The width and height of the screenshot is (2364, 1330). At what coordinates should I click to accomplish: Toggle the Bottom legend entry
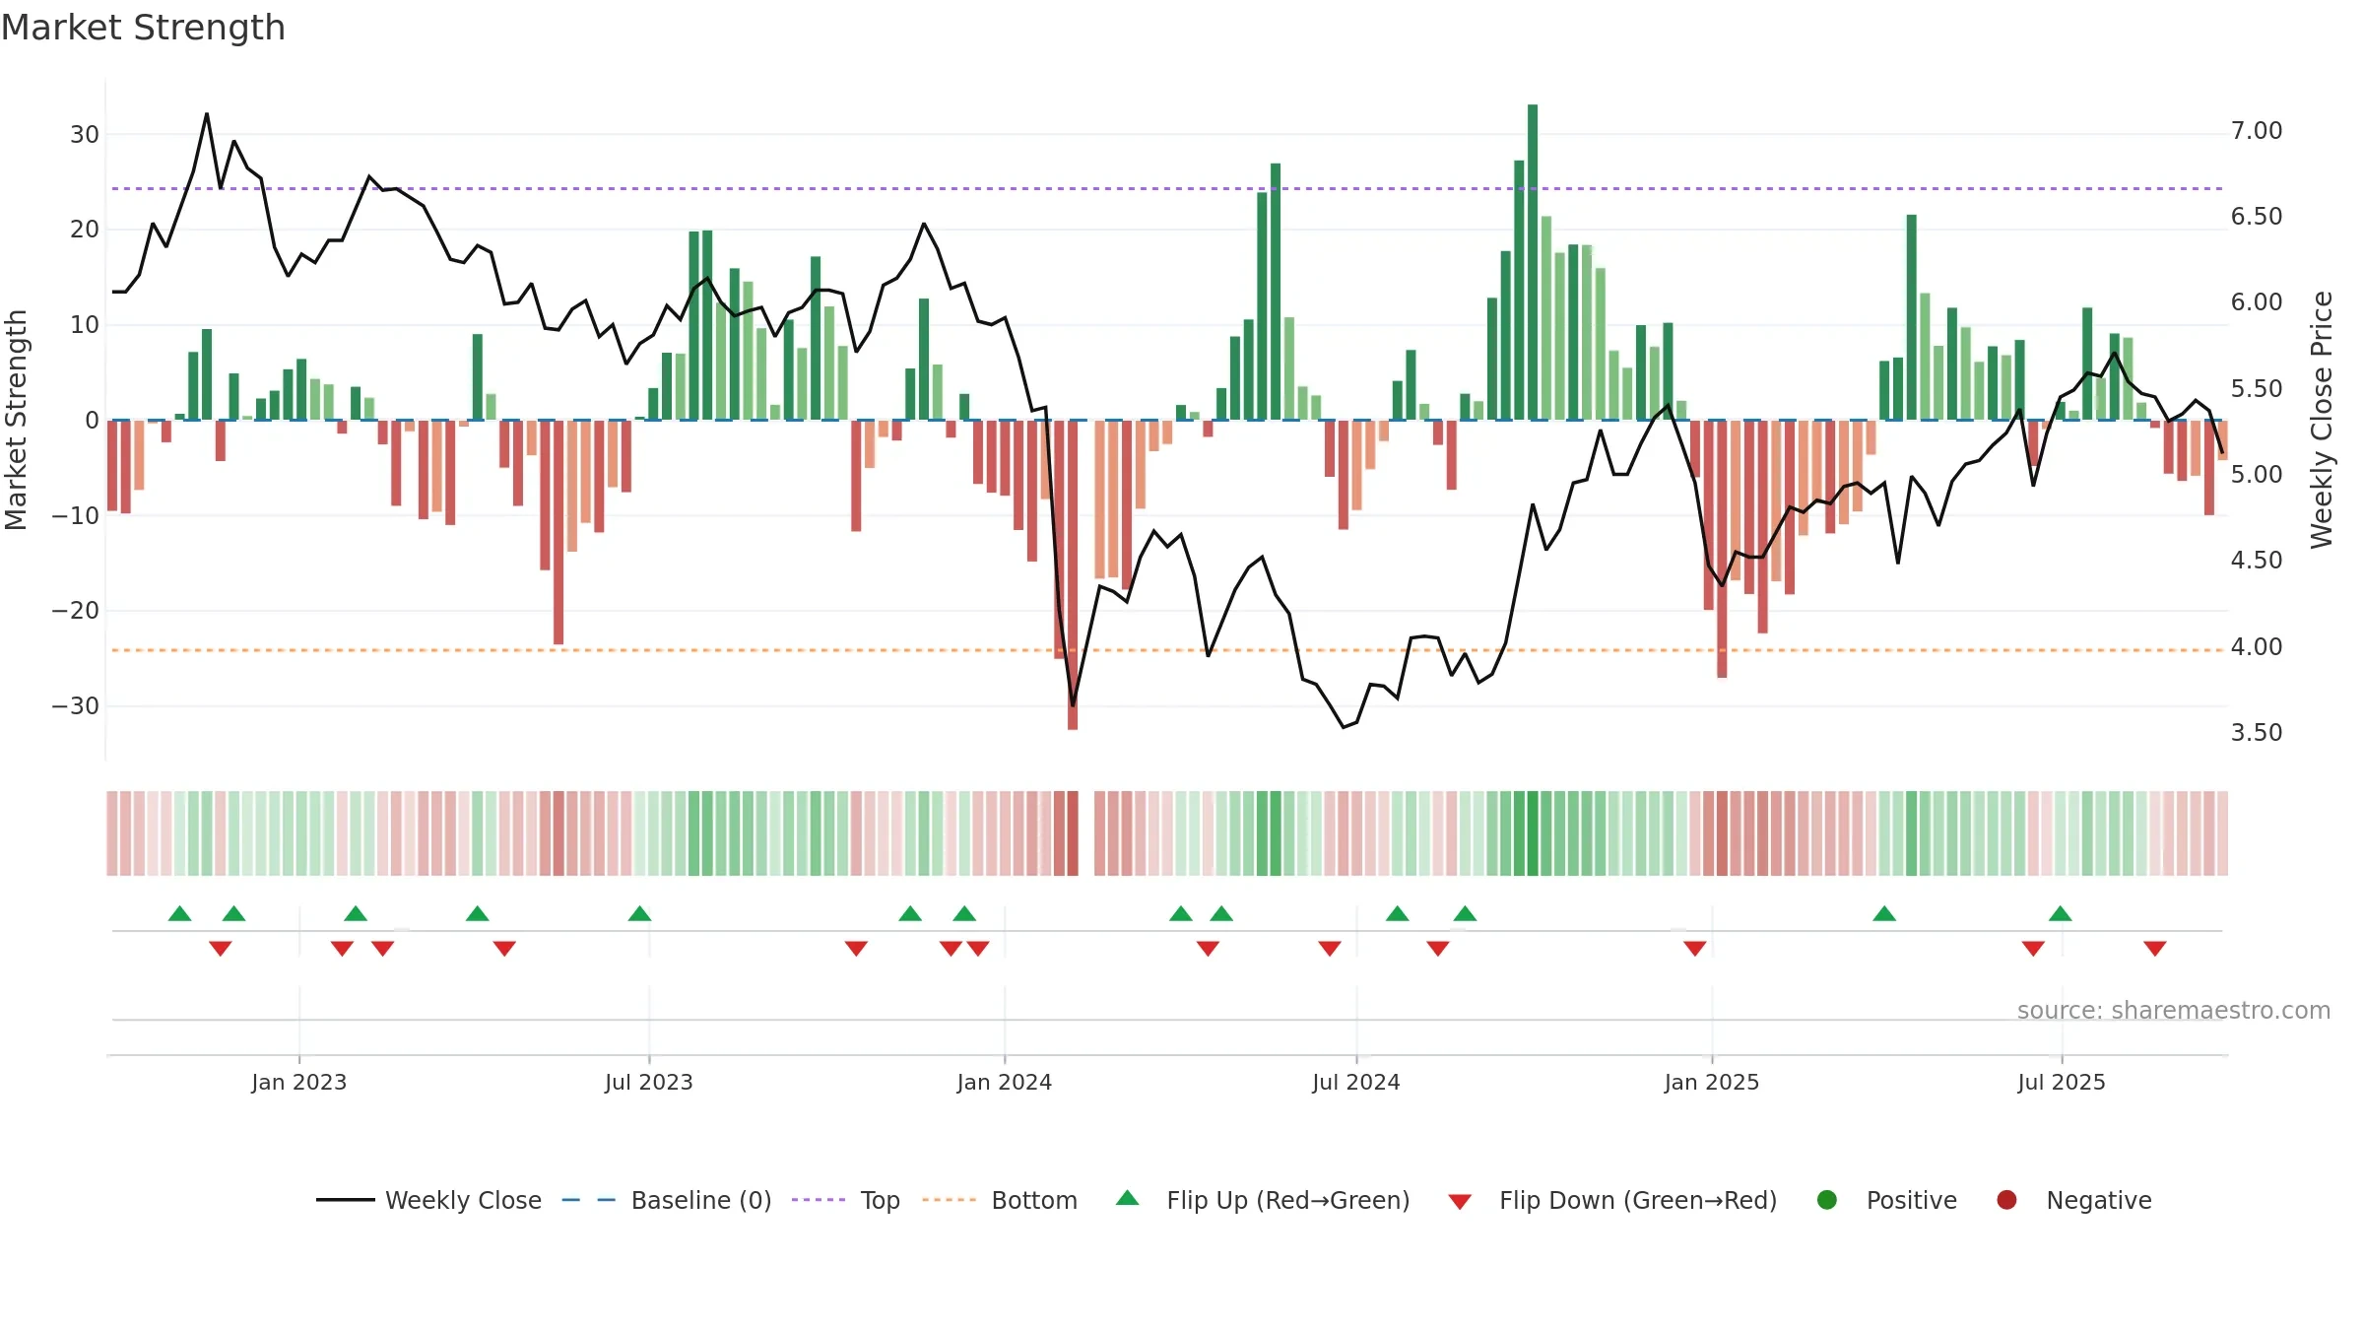point(1000,1200)
